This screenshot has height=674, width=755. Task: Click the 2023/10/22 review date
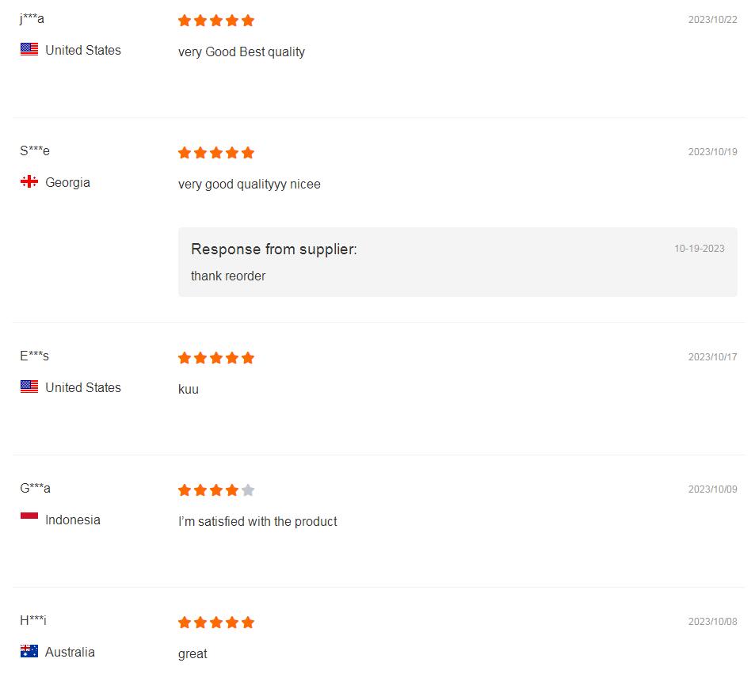coord(712,20)
